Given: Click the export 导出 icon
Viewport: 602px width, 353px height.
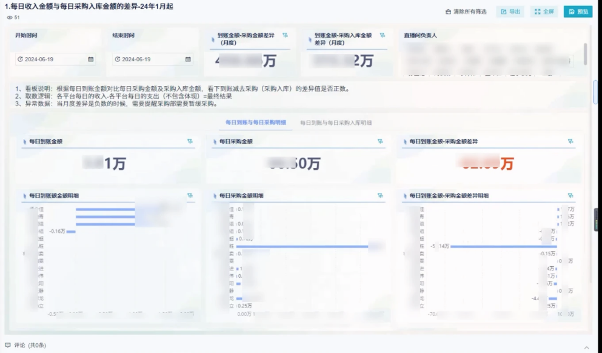Looking at the screenshot, I should point(503,11).
